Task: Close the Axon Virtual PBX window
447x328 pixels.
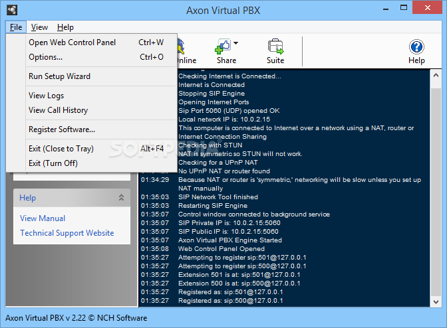Action: pyautogui.click(x=427, y=8)
